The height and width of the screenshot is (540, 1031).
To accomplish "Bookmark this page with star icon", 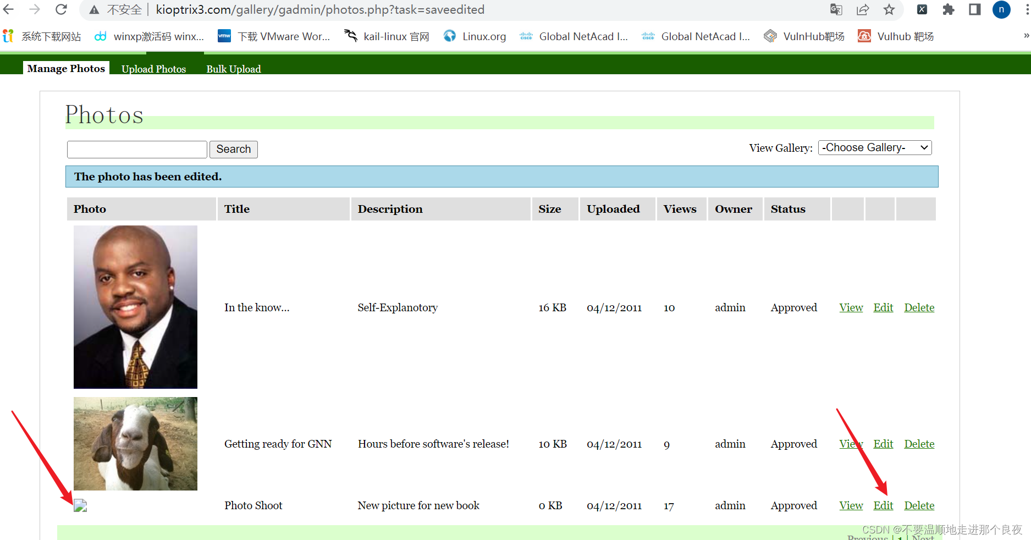I will coord(889,9).
